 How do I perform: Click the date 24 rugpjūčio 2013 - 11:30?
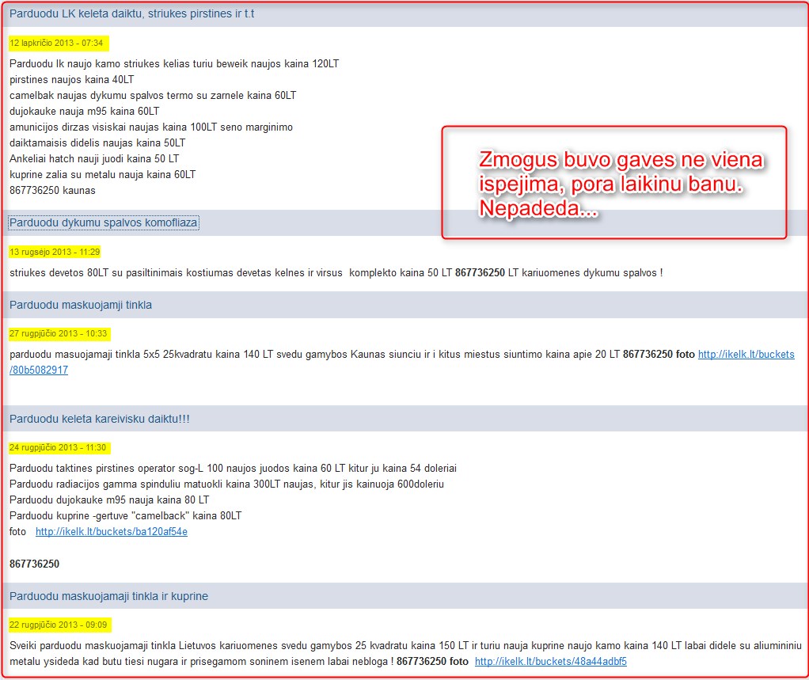tap(58, 447)
